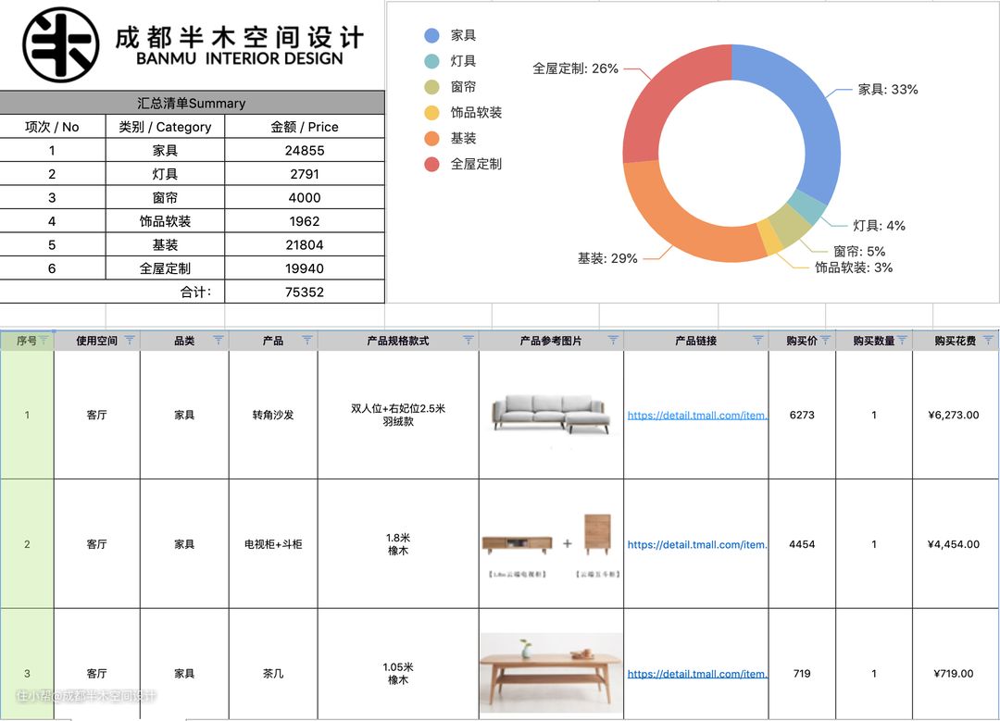Open the 使用空间 column filter icon
Image resolution: width=1000 pixels, height=721 pixels.
pos(130,341)
